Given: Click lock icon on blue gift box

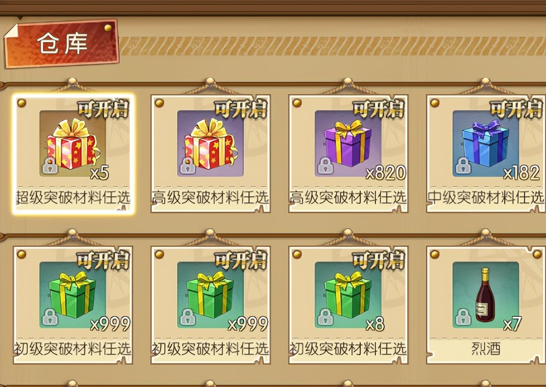Looking at the screenshot, I should (x=463, y=166).
